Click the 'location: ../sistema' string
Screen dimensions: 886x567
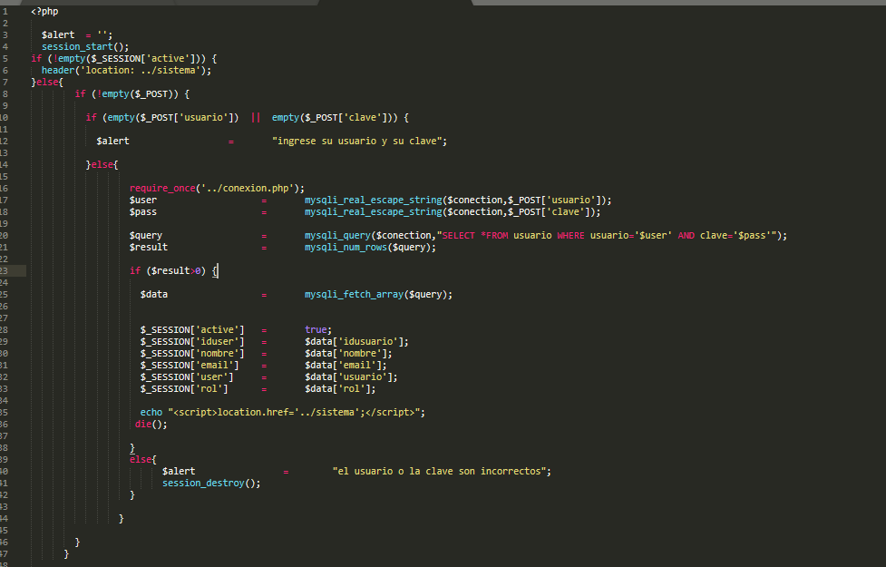[x=141, y=71]
